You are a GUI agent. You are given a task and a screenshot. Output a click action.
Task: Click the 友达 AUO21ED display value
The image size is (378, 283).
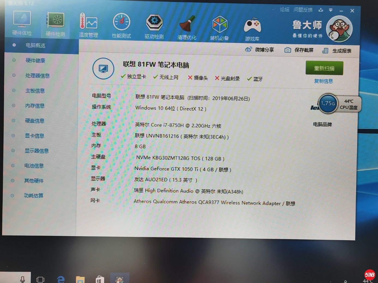166,180
